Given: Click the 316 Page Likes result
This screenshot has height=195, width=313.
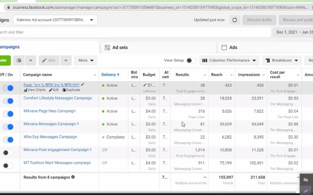Looking at the screenshot, I should (x=201, y=111).
